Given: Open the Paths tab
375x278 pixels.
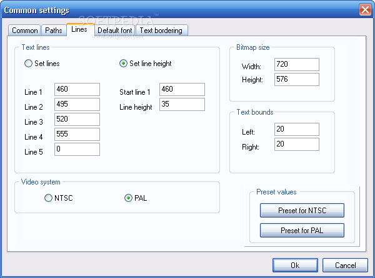Looking at the screenshot, I should [x=54, y=31].
